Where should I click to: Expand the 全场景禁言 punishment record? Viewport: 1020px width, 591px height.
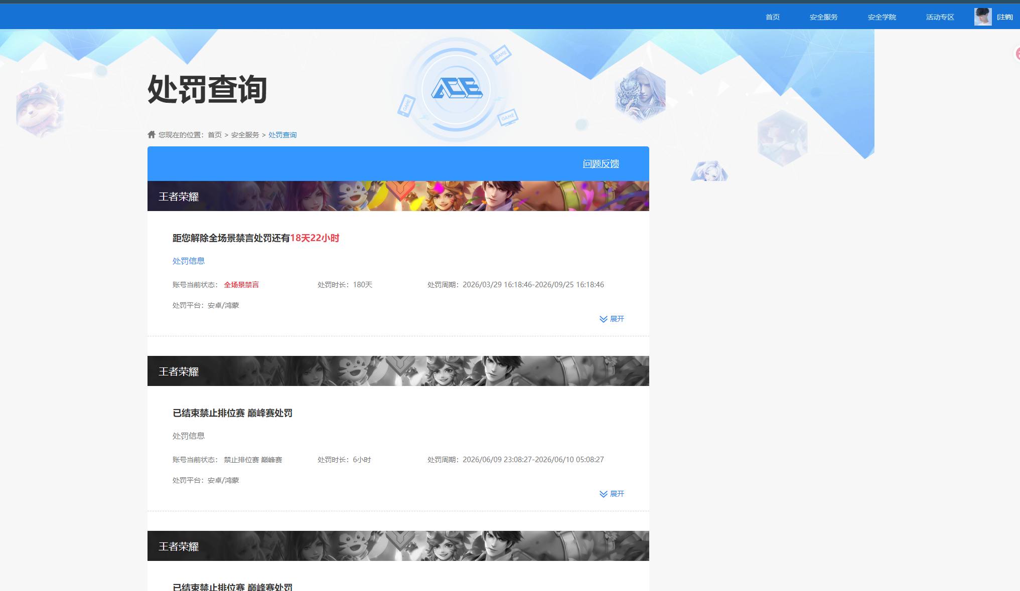(612, 319)
